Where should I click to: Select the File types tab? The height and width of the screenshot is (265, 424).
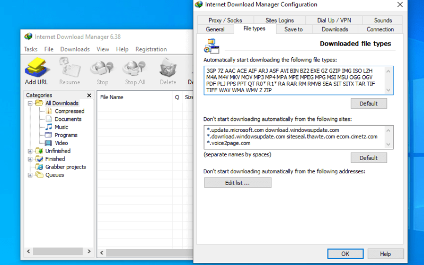254,29
